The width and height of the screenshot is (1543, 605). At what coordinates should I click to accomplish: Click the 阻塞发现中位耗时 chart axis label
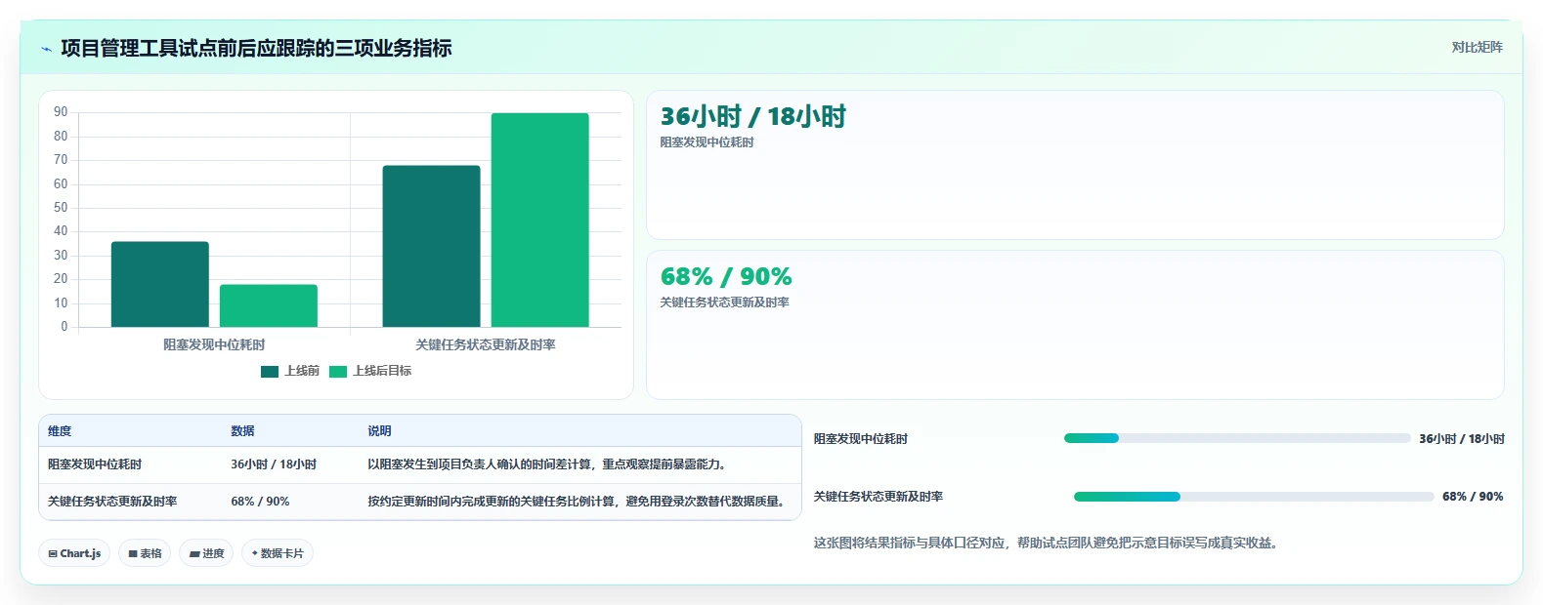[214, 344]
